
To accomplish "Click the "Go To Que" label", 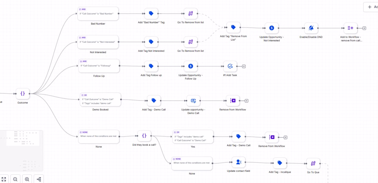I will tap(313, 172).
